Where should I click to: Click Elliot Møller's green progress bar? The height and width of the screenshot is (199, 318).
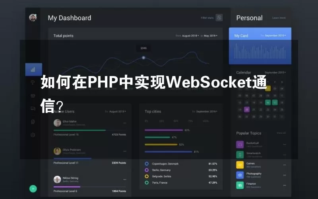click(x=79, y=130)
